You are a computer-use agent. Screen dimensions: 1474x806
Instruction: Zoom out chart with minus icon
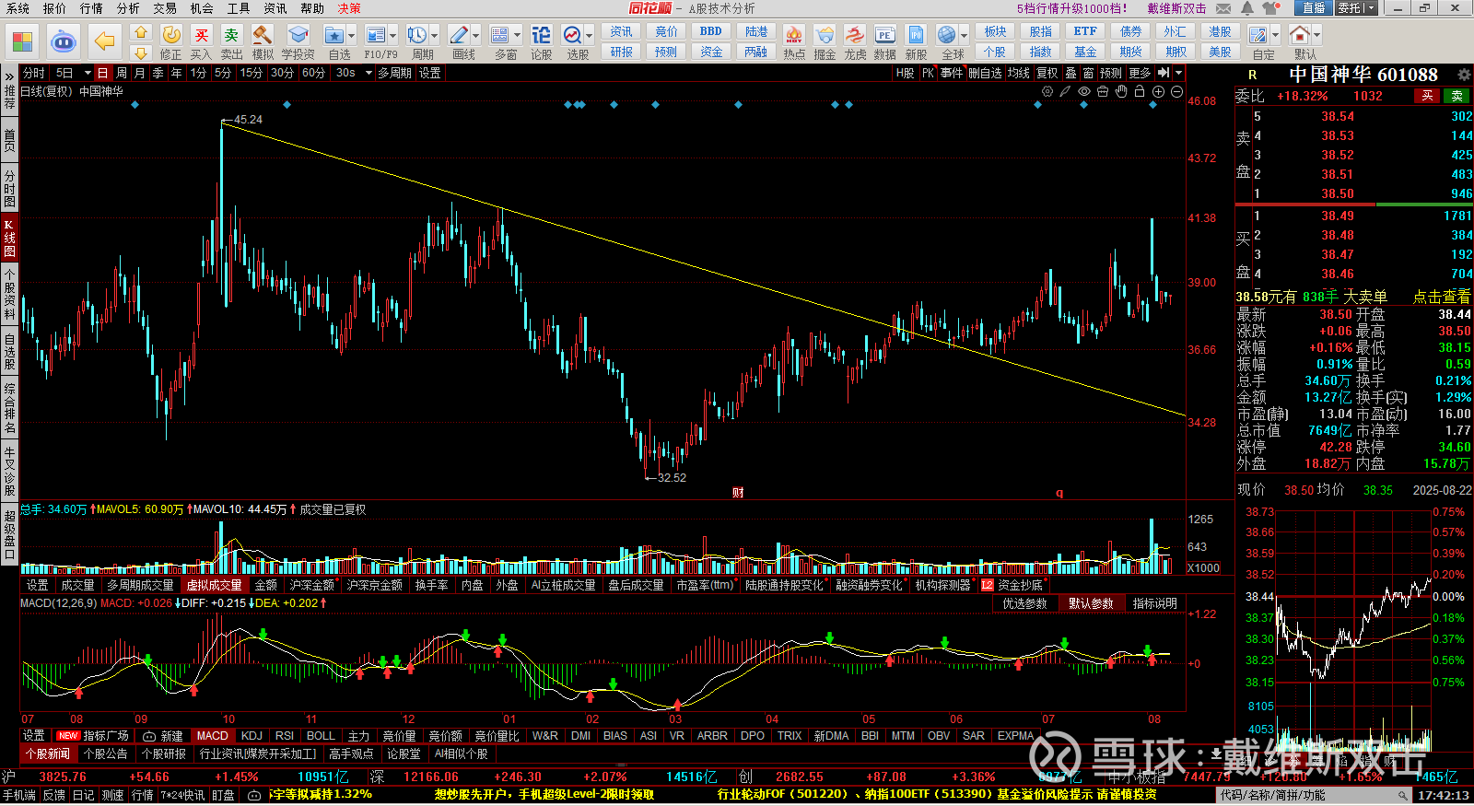(1176, 91)
